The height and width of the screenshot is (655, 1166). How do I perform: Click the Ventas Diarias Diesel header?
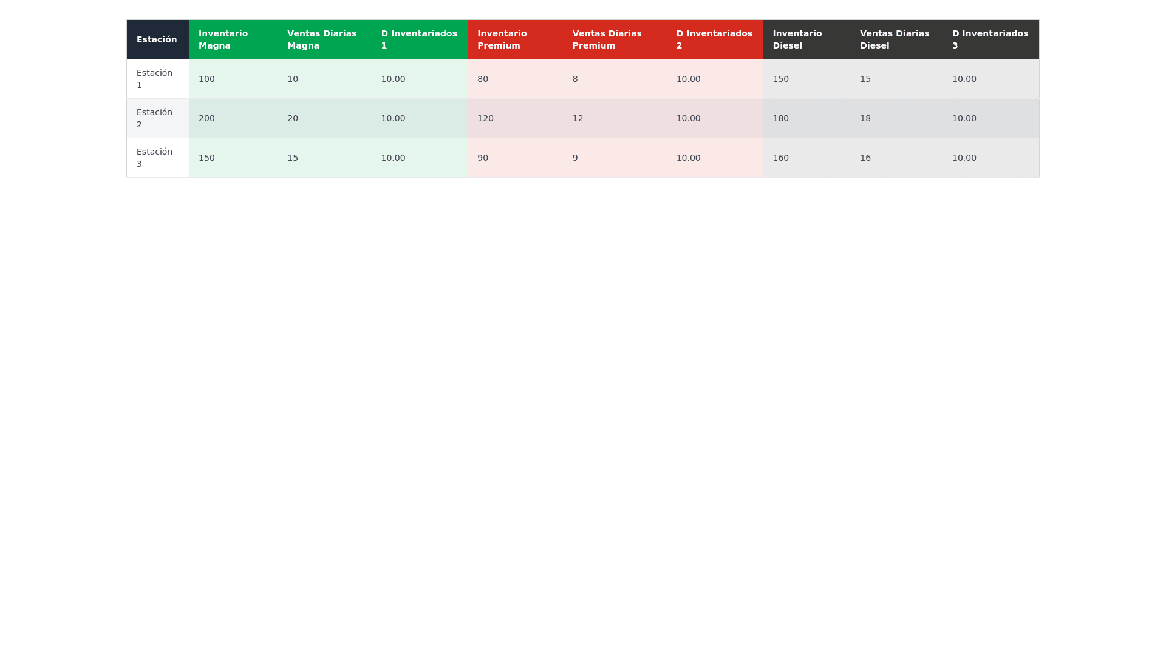coord(894,39)
